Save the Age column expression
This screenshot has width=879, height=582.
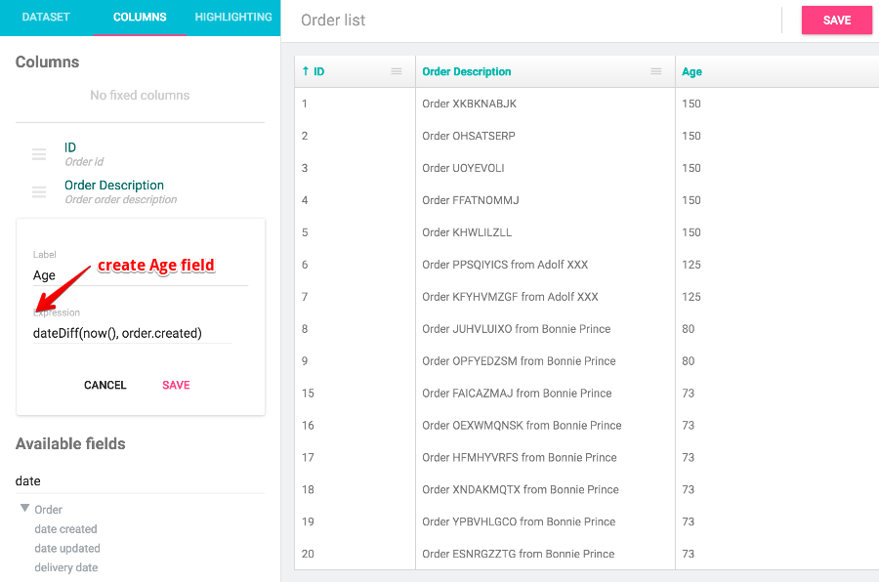(x=176, y=385)
